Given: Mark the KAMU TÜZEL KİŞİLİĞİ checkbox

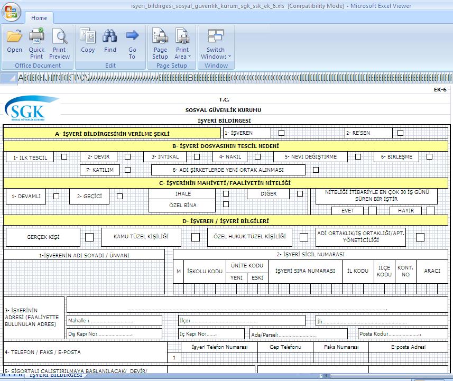Looking at the screenshot, I should click(196, 237).
